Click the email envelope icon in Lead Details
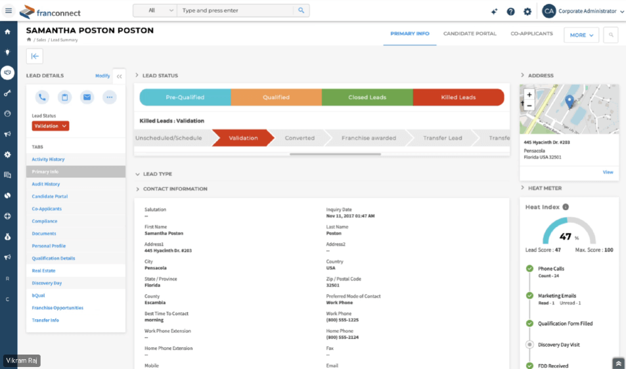Image resolution: width=626 pixels, height=369 pixels. pos(87,97)
